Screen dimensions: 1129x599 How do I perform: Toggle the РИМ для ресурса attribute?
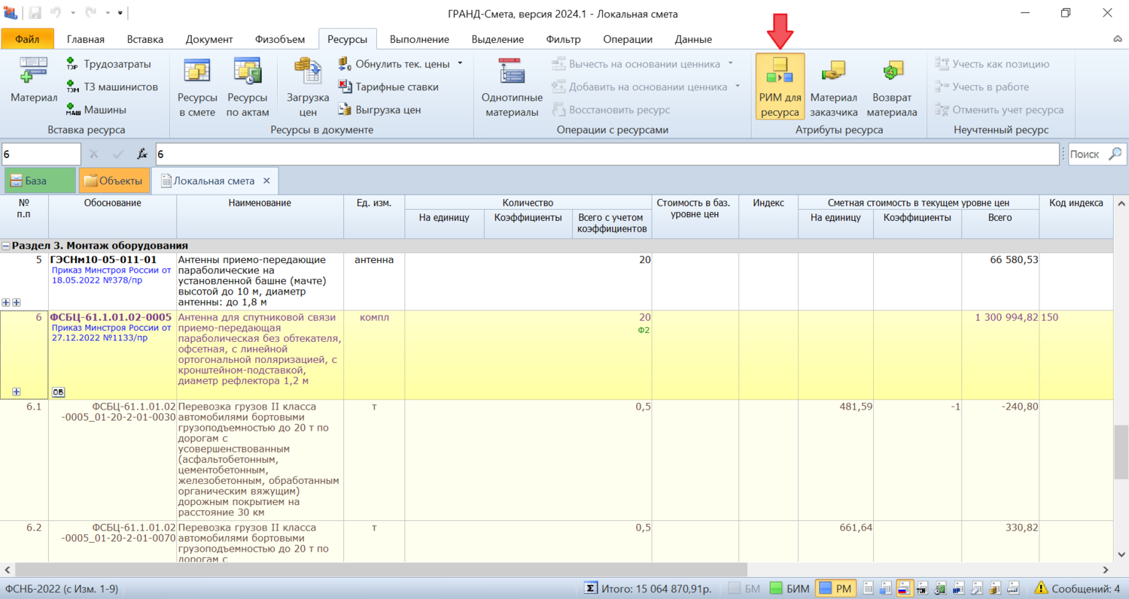[x=780, y=87]
